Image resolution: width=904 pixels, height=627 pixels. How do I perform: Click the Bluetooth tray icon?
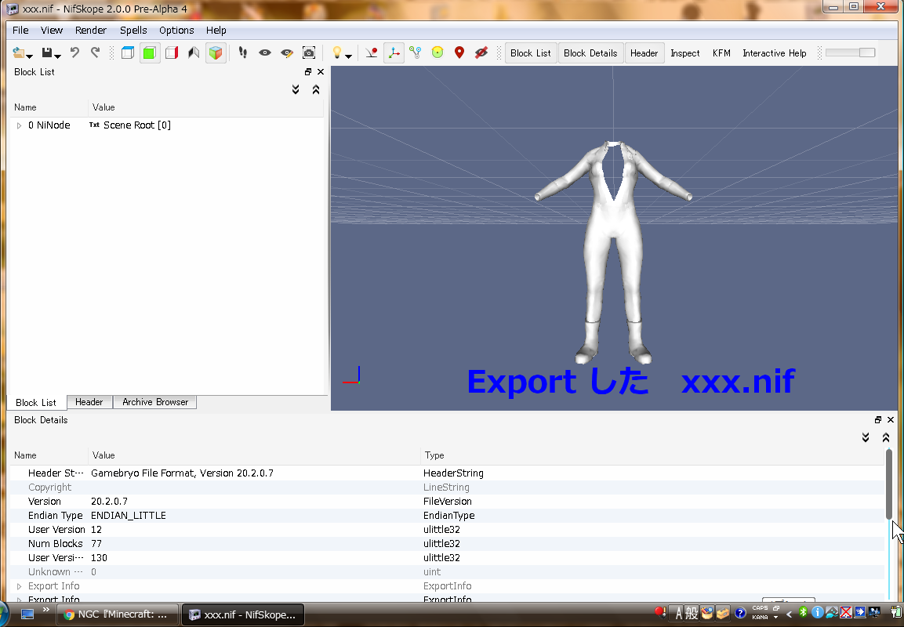pyautogui.click(x=803, y=613)
